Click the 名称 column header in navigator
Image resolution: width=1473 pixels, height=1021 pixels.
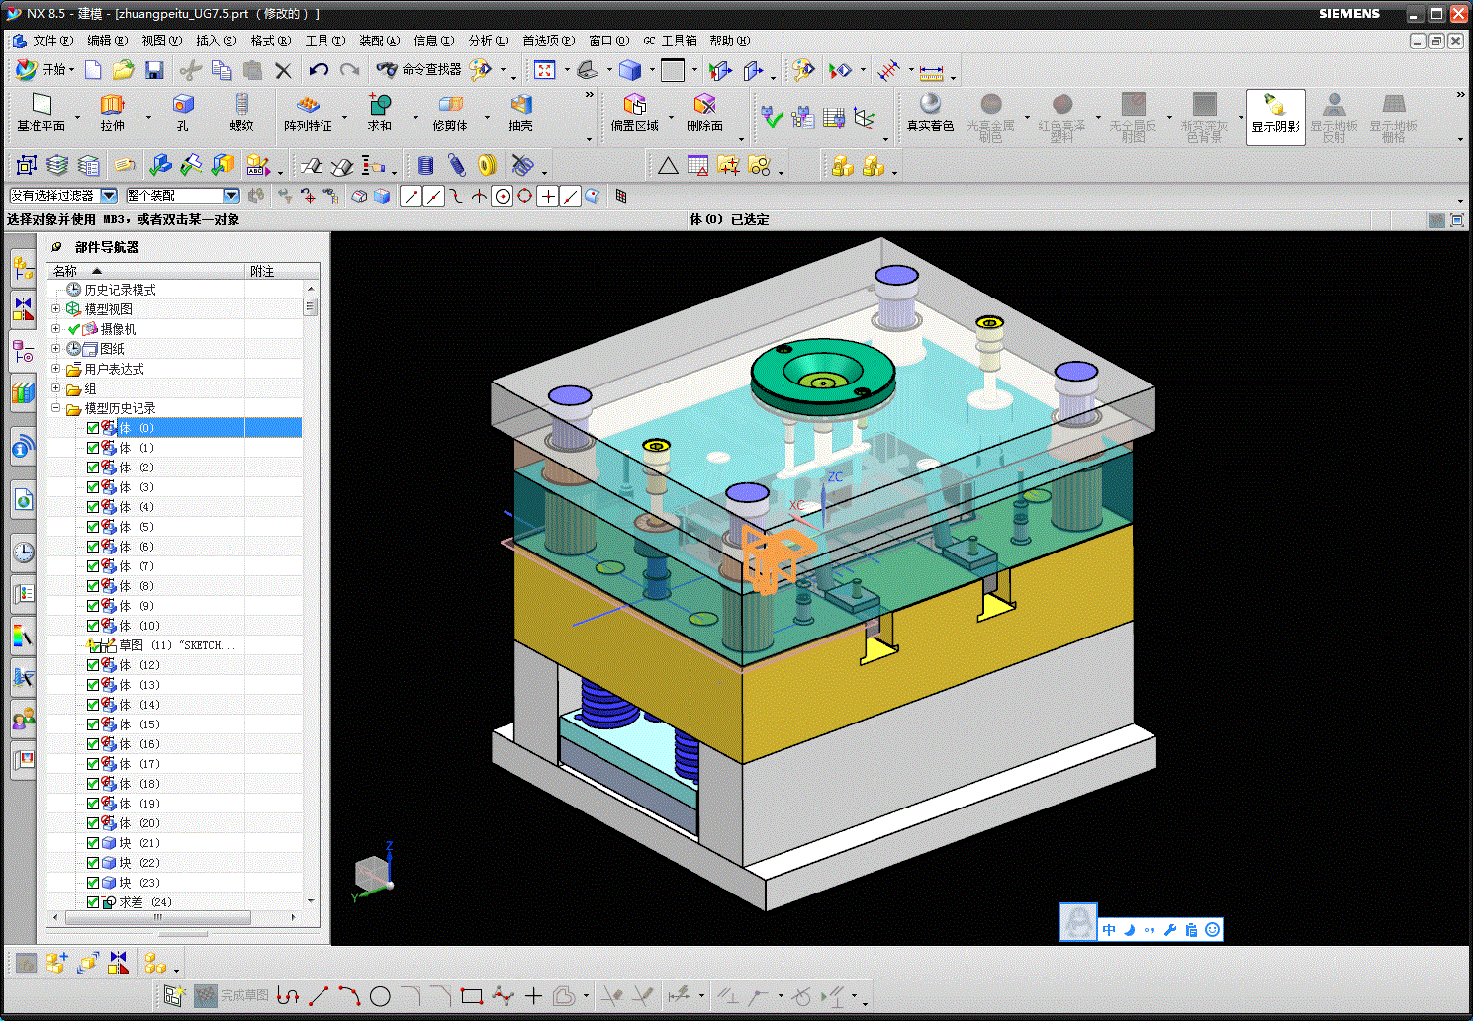tap(65, 271)
